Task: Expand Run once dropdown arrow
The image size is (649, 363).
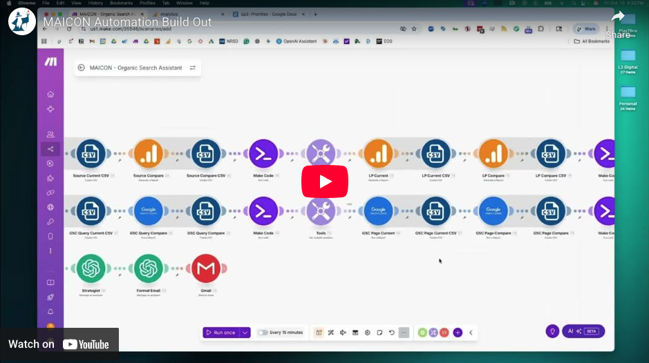Action: (x=245, y=333)
